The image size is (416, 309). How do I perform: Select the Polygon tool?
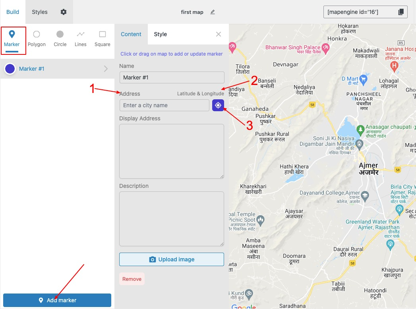tap(37, 39)
